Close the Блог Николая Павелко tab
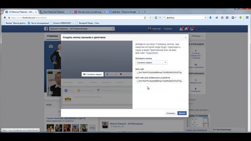The image size is (251, 141). [70, 12]
